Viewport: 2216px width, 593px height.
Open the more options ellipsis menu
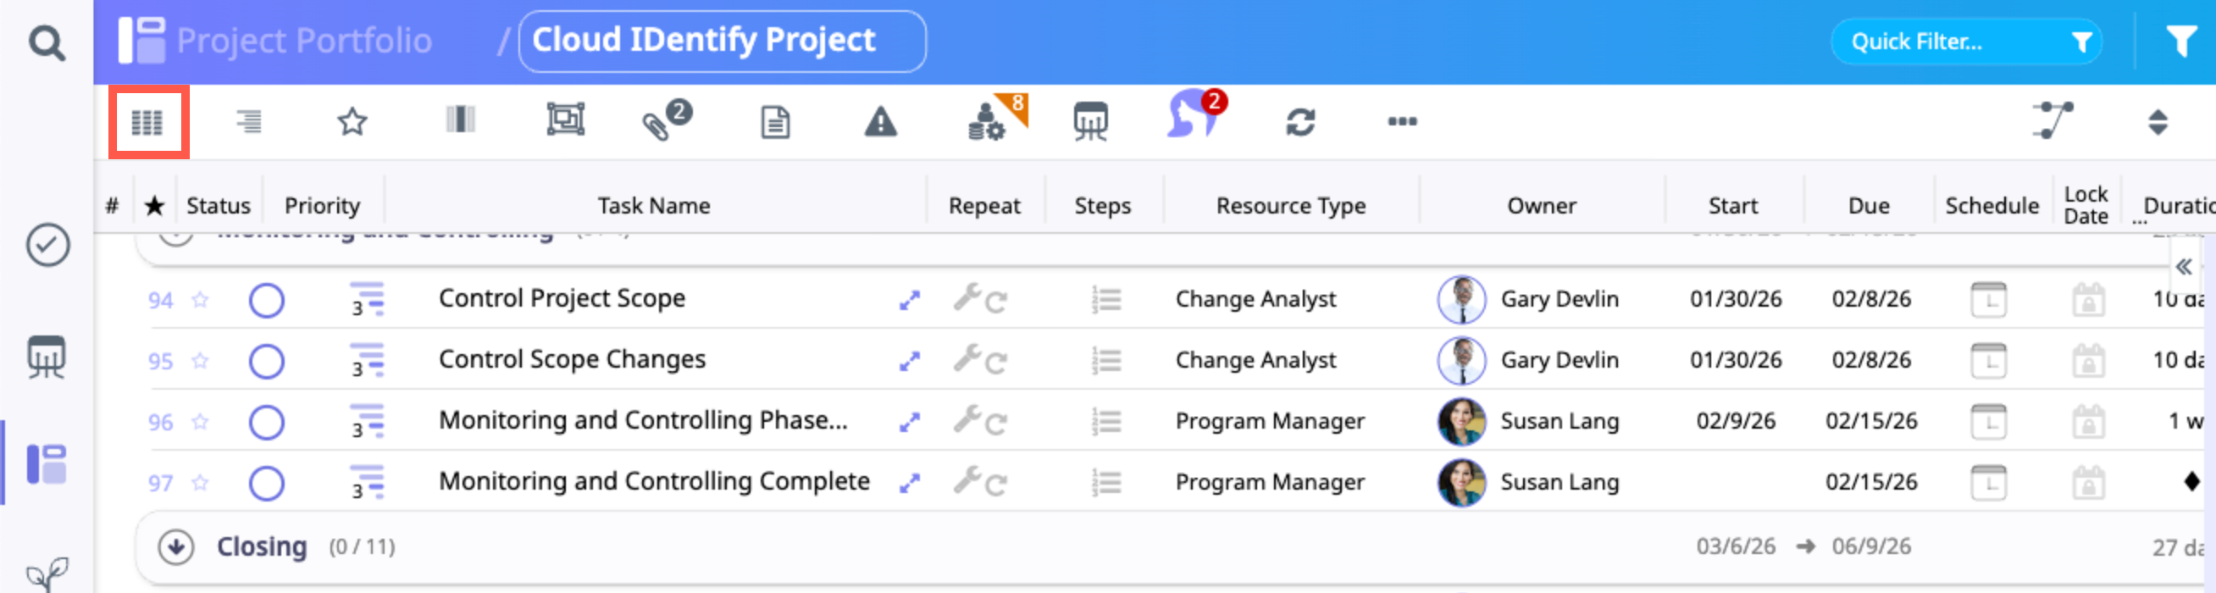1402,121
